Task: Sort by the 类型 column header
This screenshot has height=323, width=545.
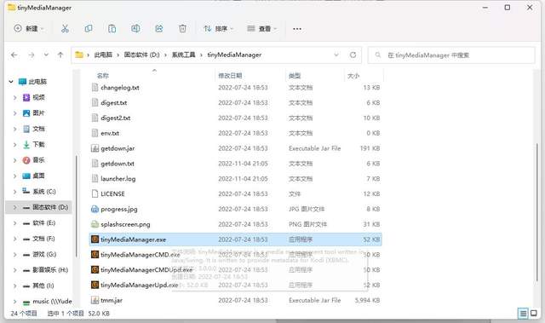Action: point(295,76)
